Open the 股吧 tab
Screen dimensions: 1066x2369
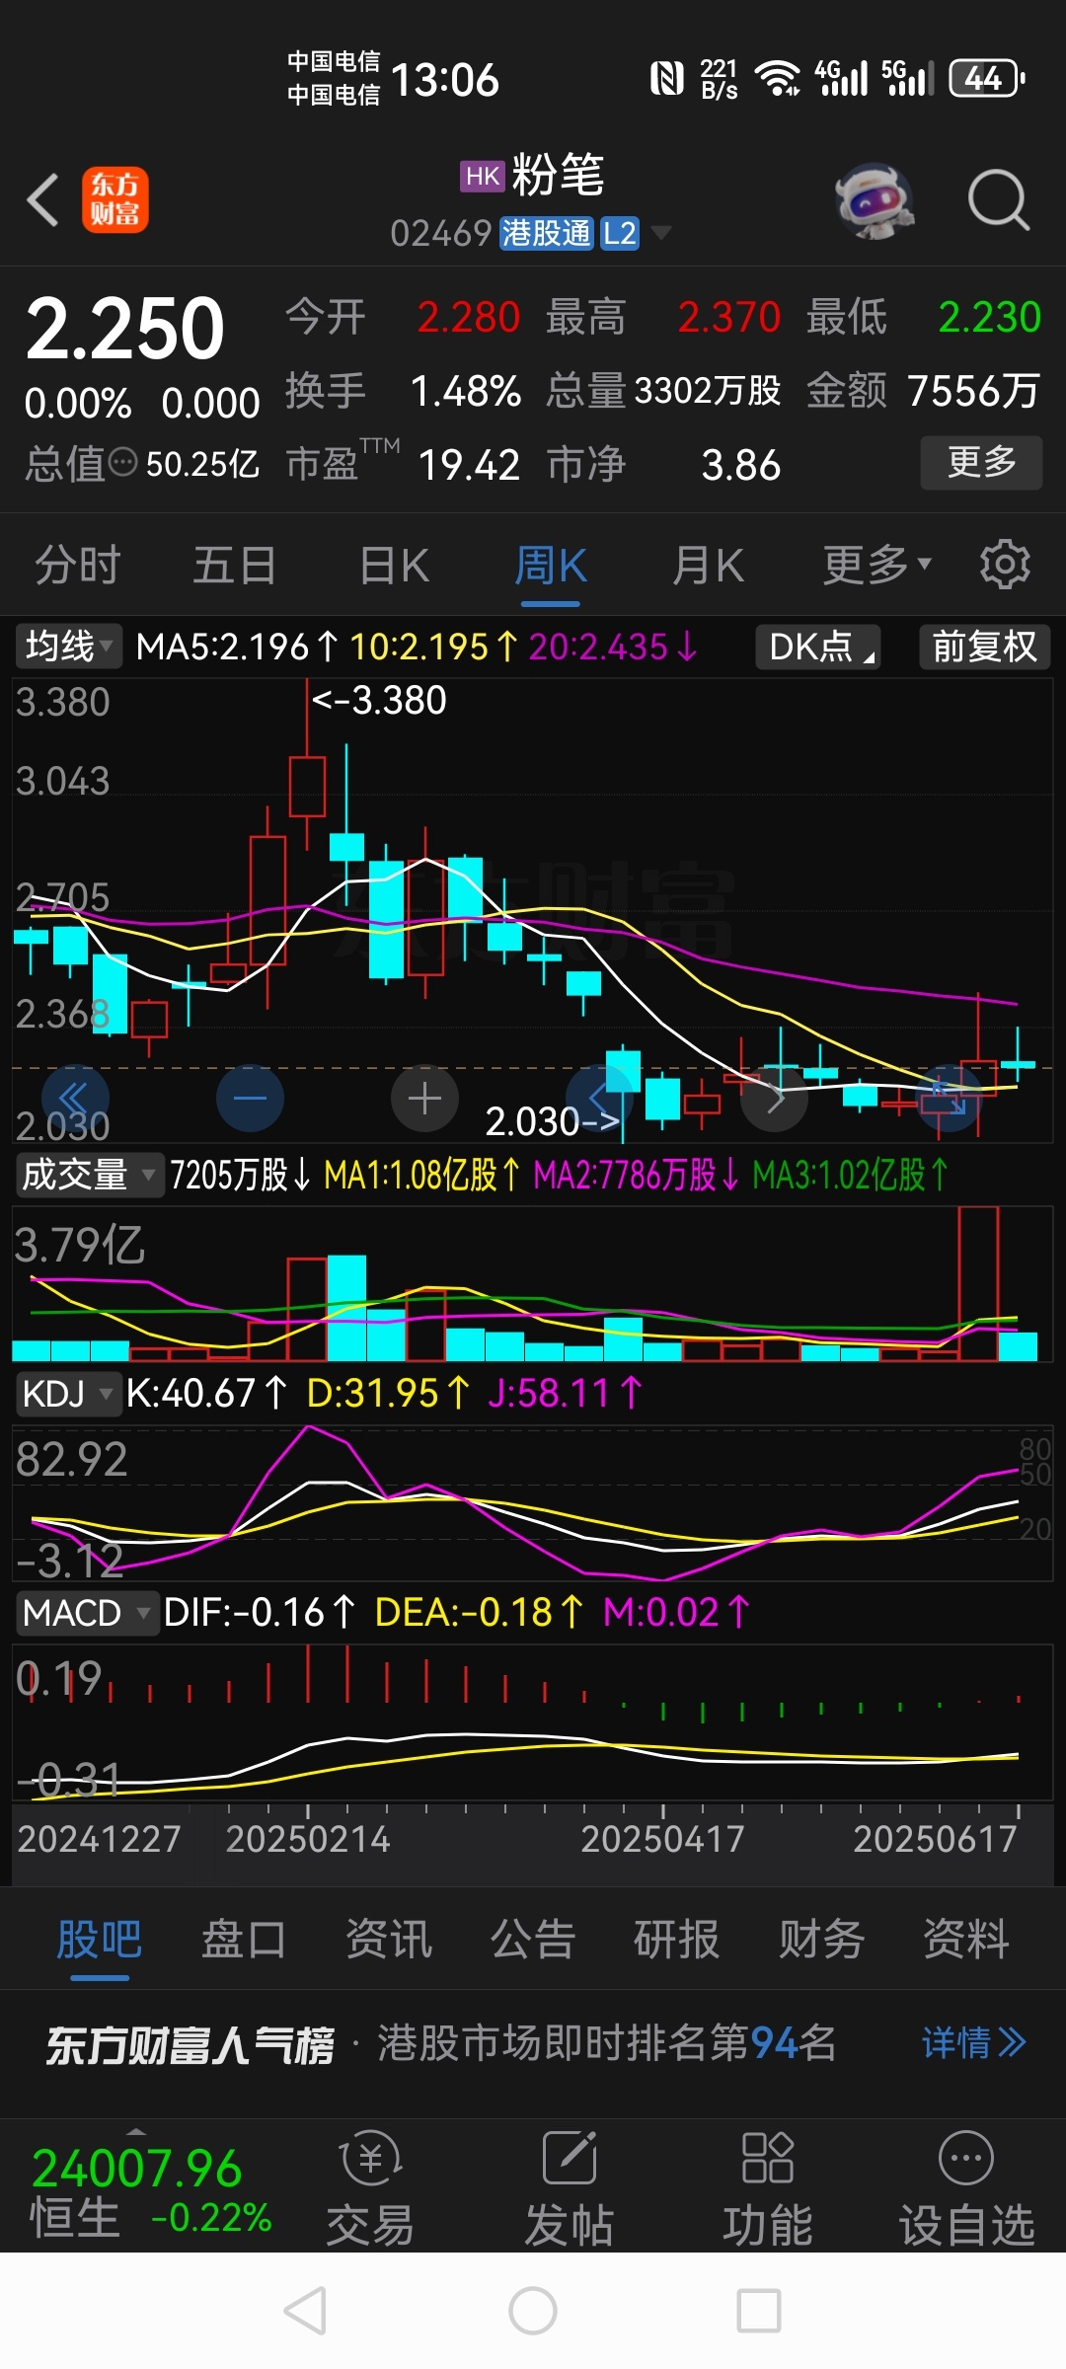(x=100, y=1939)
